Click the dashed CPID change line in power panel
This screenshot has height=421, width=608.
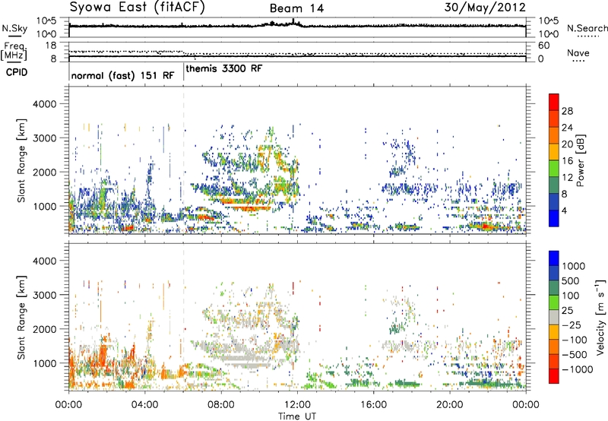pos(183,160)
